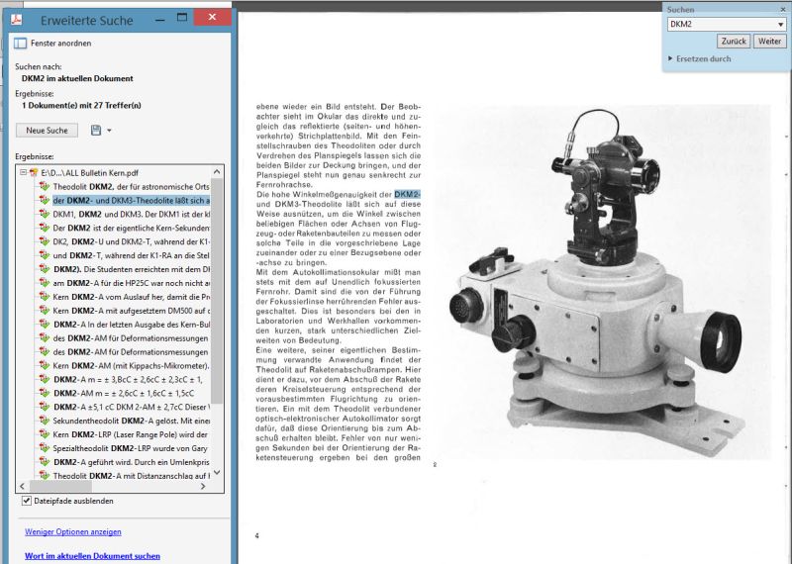The image size is (792, 564).
Task: Collapse the ALL Bulletin Kern.pdf tree node
Action: [23, 173]
